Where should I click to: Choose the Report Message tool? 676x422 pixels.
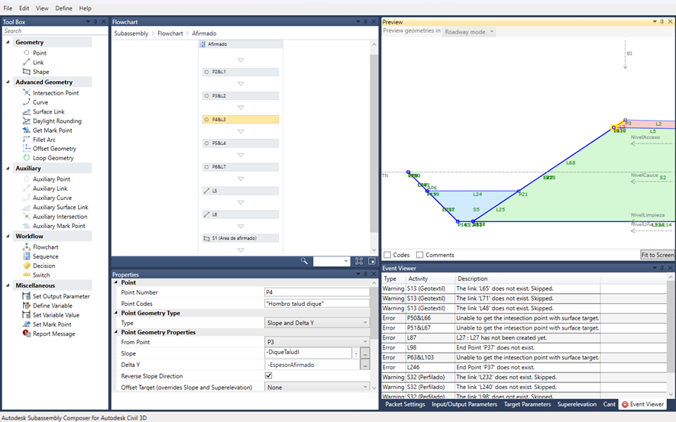(54, 334)
